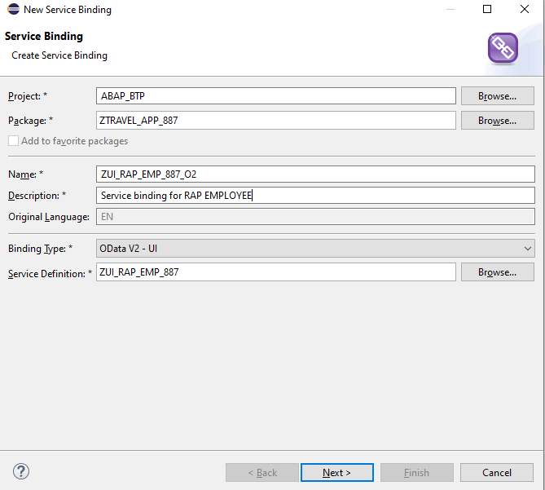Open help via question mark icon

pos(21,471)
